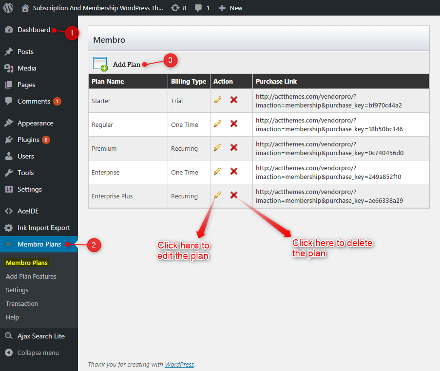440x371 pixels.
Task: Click the Appearance brush icon
Action: (x=9, y=123)
